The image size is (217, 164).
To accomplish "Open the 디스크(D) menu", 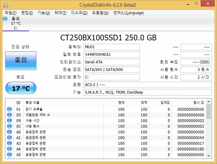I will pos(79,13).
